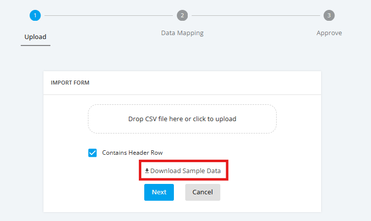Click the Download Sample Data link

pyautogui.click(x=183, y=171)
